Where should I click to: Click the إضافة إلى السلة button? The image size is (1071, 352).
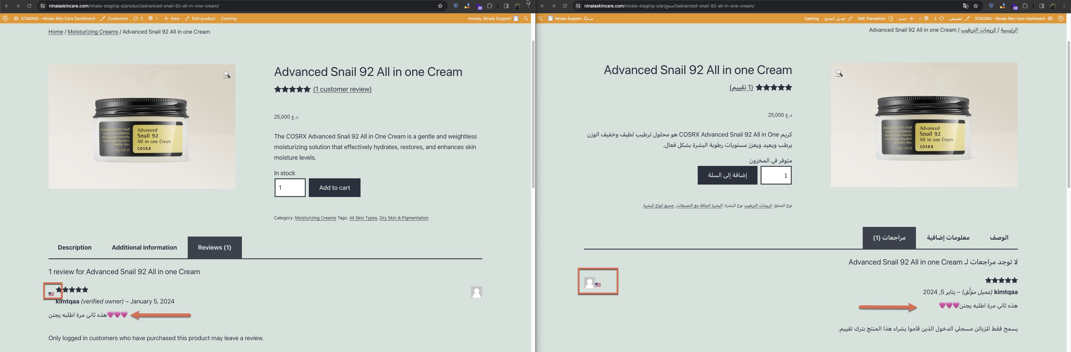coord(728,175)
